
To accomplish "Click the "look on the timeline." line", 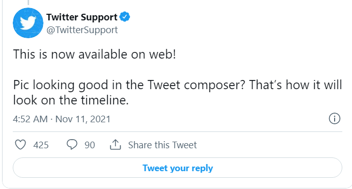I will pos(71,100).
